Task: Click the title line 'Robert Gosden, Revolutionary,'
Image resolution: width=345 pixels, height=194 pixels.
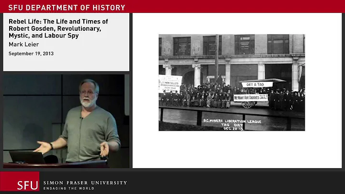Action: tap(55, 28)
